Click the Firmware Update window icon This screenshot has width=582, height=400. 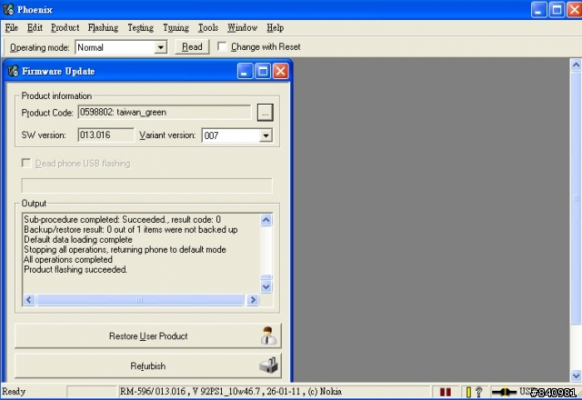pos(13,71)
